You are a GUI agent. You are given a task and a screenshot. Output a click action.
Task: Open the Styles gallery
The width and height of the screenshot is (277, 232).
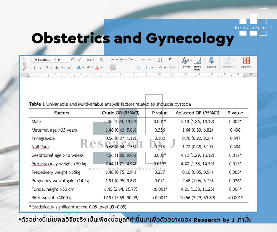(187, 63)
